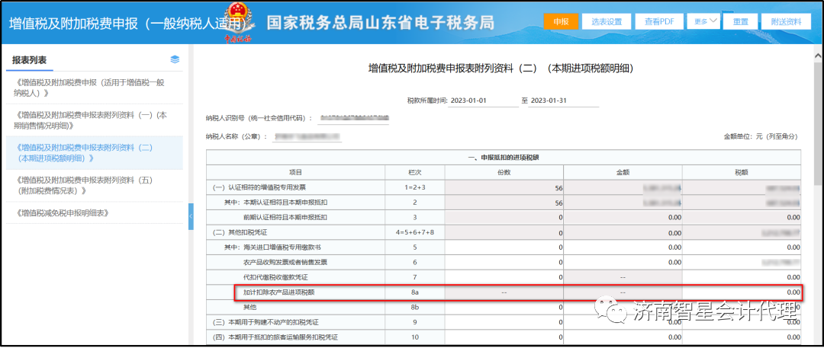Click the 栏次 column header
This screenshot has width=824, height=348.
click(414, 172)
